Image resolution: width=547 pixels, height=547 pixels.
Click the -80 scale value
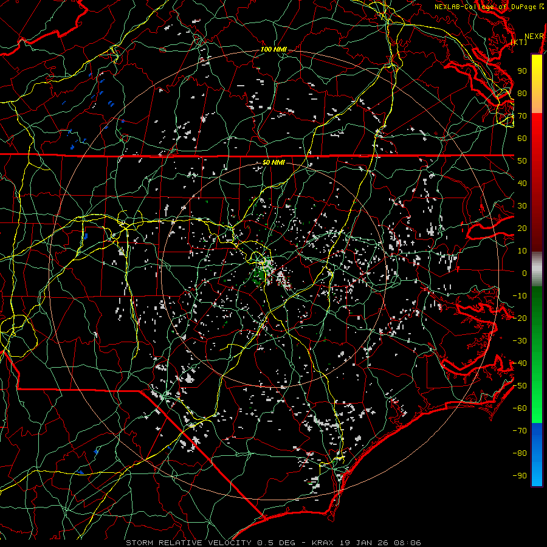(520, 453)
